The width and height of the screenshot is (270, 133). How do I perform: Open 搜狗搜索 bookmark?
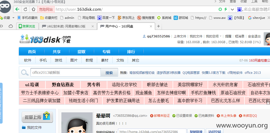146,18
